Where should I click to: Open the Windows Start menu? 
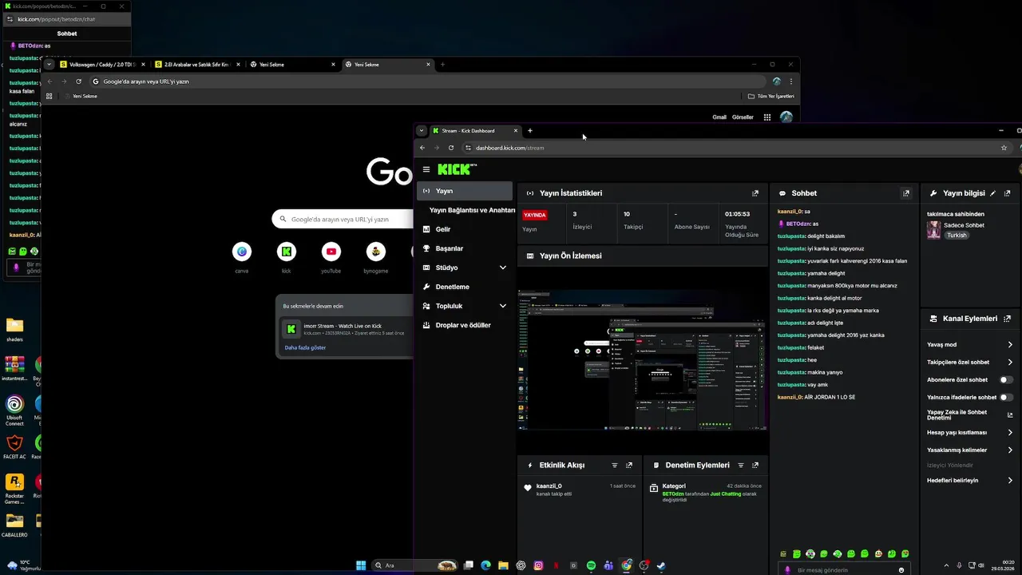(361, 565)
